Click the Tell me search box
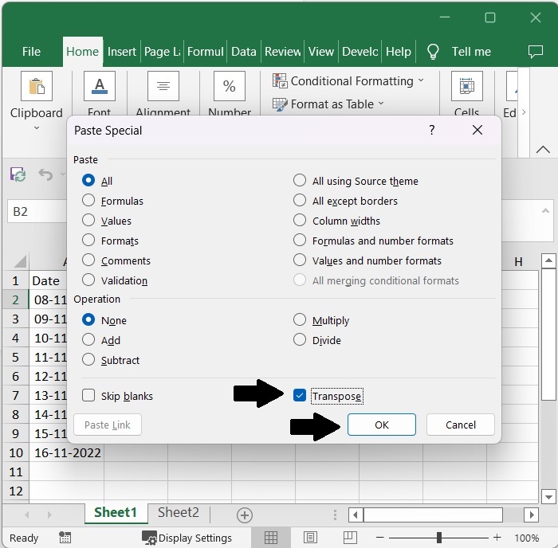Screen dimensions: 558x548 471,52
